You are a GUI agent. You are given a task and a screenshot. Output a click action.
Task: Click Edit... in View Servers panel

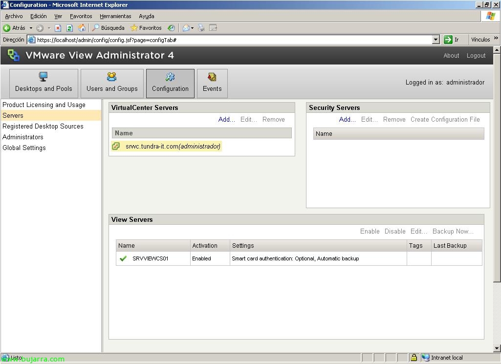[418, 231]
